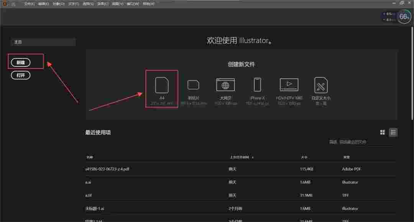Sort by the 上次打开时间 column header
The image size is (414, 222).
[240, 157]
